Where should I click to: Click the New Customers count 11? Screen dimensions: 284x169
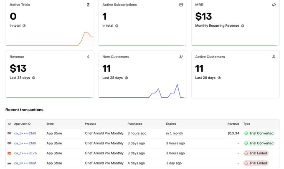pyautogui.click(x=106, y=68)
